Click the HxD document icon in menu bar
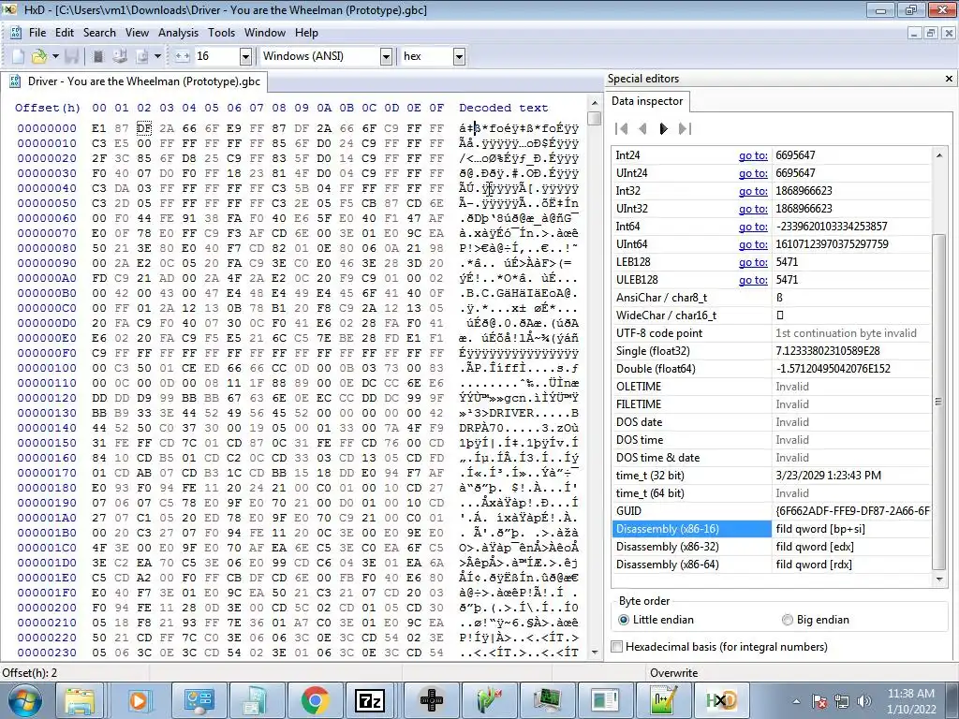This screenshot has height=719, width=959. (x=15, y=33)
